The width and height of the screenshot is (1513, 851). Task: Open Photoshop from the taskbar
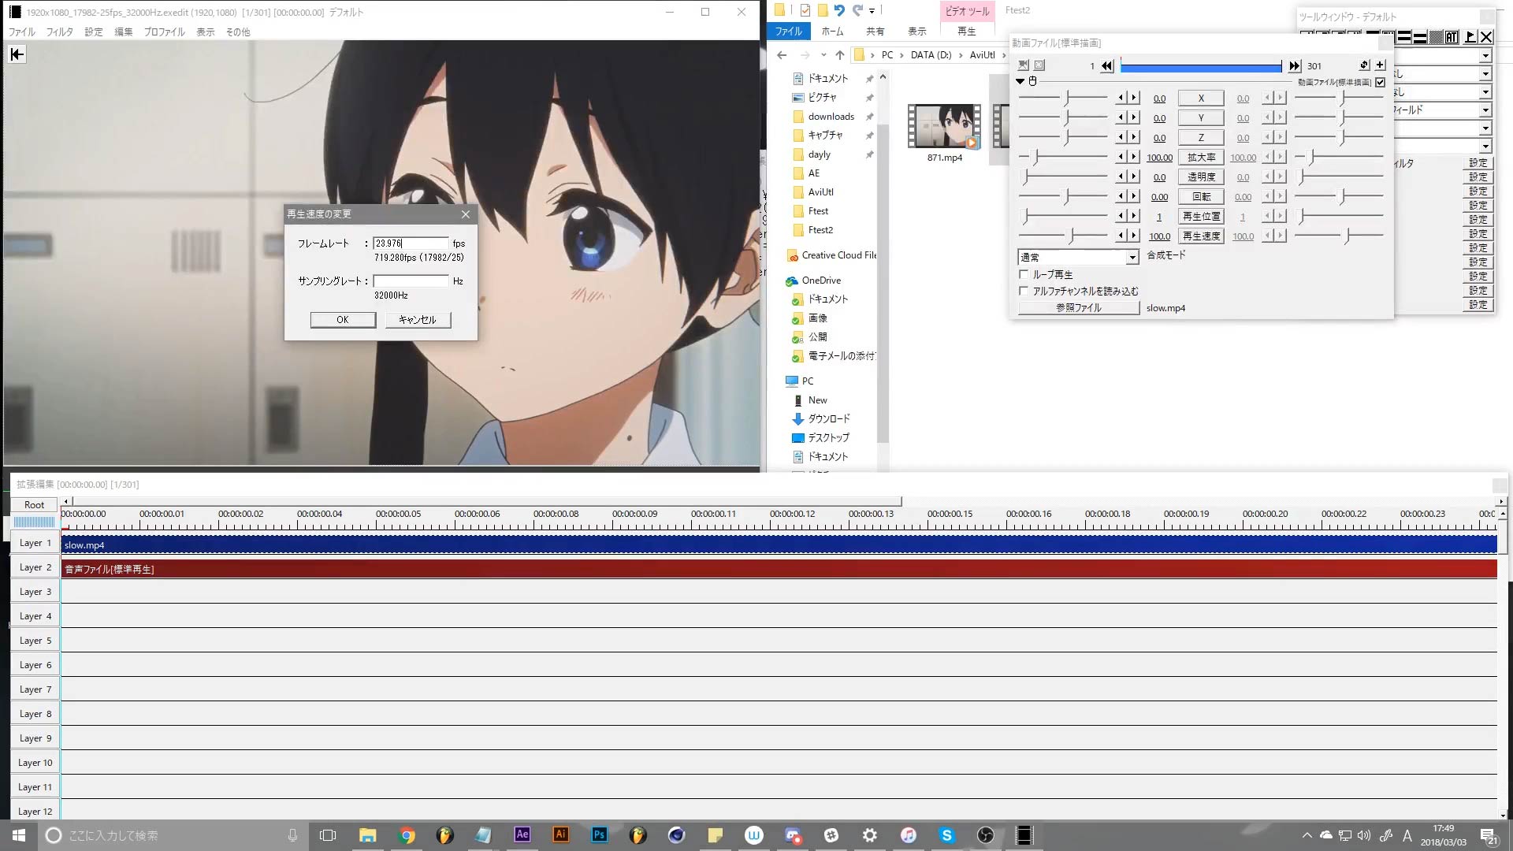point(599,835)
